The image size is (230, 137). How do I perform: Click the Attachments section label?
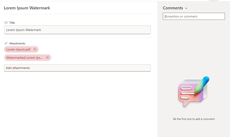click(17, 43)
